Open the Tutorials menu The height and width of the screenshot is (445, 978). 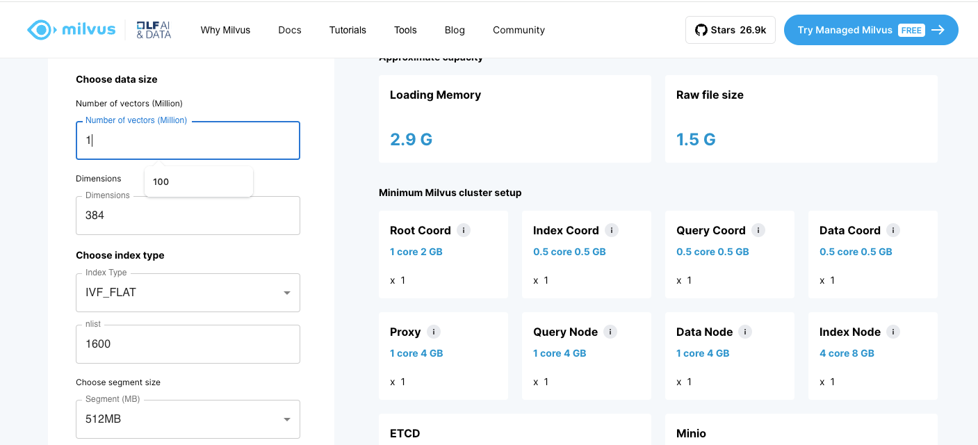348,30
